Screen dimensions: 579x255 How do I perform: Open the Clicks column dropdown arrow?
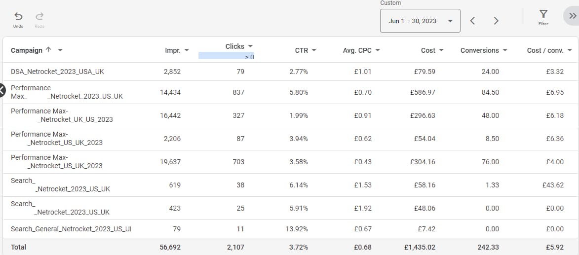[x=250, y=46]
